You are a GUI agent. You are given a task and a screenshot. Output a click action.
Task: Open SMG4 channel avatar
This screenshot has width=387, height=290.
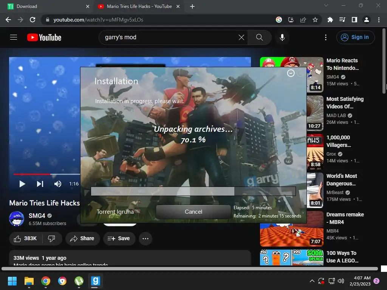pos(17,219)
